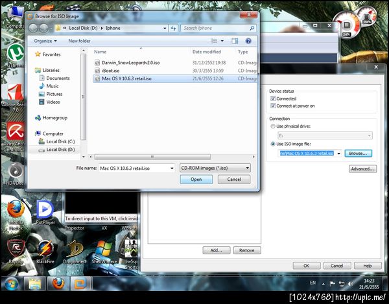Click New folder in toolbar

click(79, 41)
